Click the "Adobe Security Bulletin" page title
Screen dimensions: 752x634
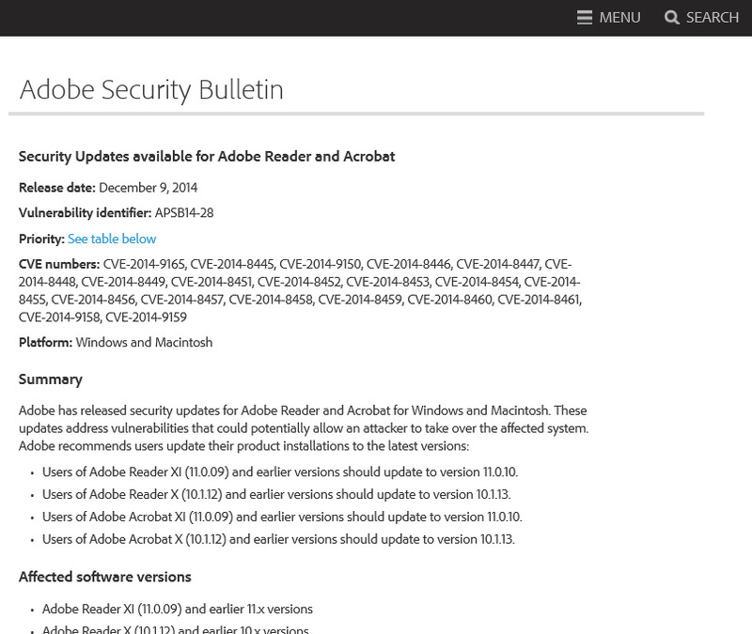(x=151, y=90)
